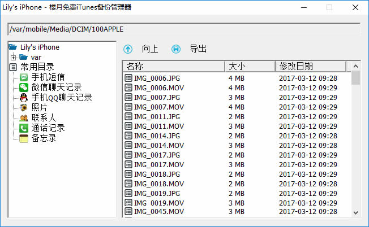The image size is (369, 227).
Task: Click file icon of IMG_0014.MOV
Action: pos(128,145)
